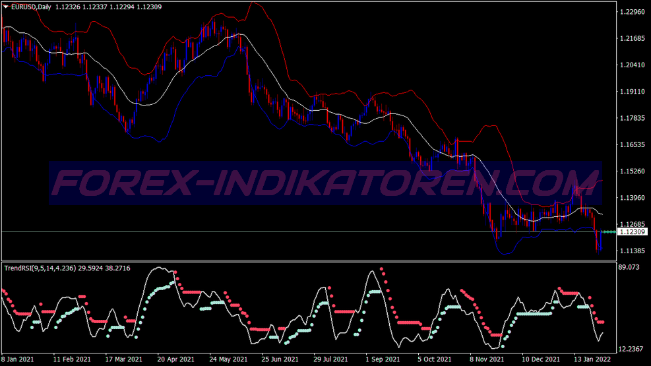Viewport: 651px width, 366px height.
Task: Click the current price label 1.12309
Action: pyautogui.click(x=633, y=232)
